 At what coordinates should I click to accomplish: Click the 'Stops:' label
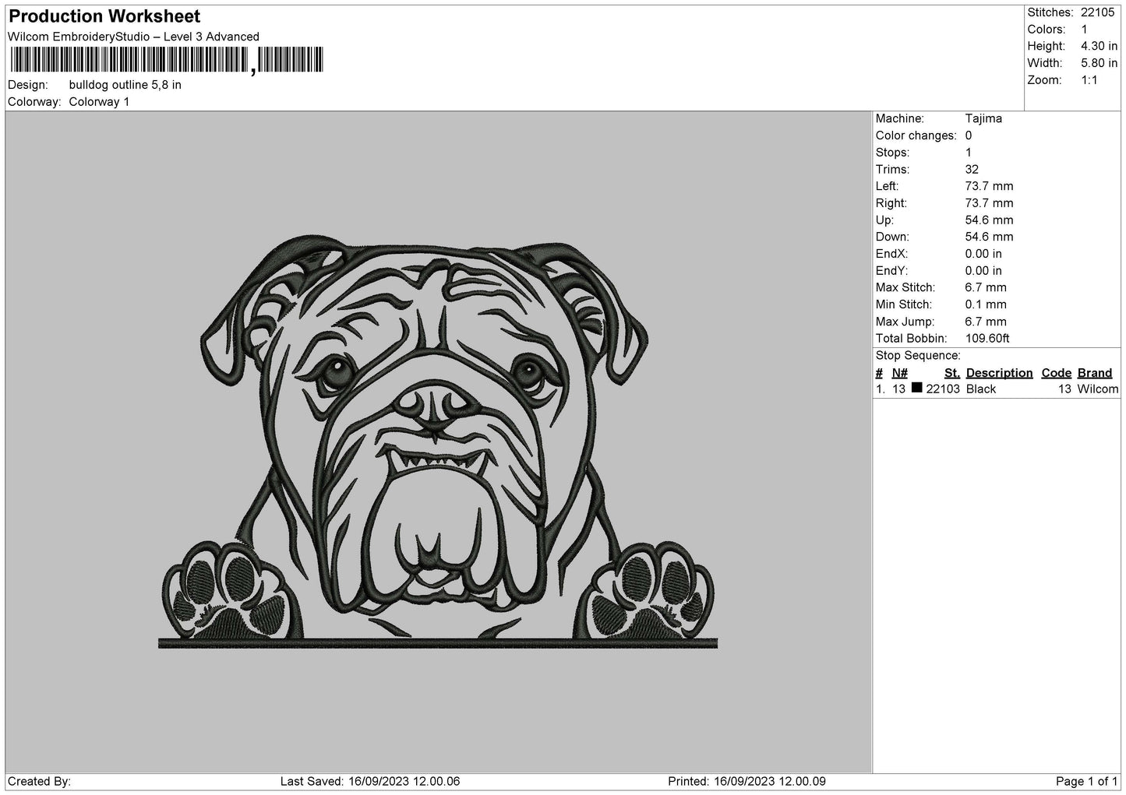tap(892, 153)
